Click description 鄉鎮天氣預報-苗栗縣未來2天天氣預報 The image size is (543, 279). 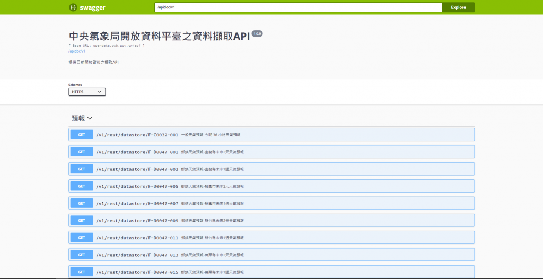point(212,255)
